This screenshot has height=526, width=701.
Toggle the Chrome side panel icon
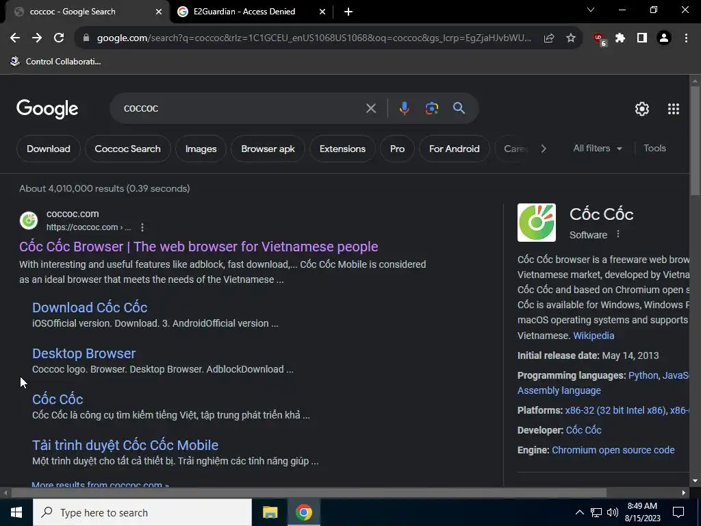point(642,38)
